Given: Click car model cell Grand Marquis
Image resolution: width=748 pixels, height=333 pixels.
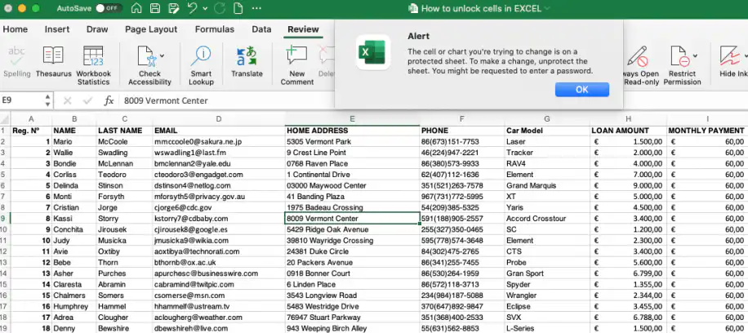Looking at the screenshot, I should (x=547, y=185).
